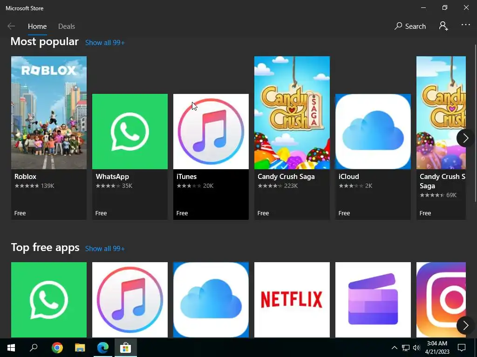Open File Explorer from taskbar
The image size is (477, 357).
coord(80,348)
